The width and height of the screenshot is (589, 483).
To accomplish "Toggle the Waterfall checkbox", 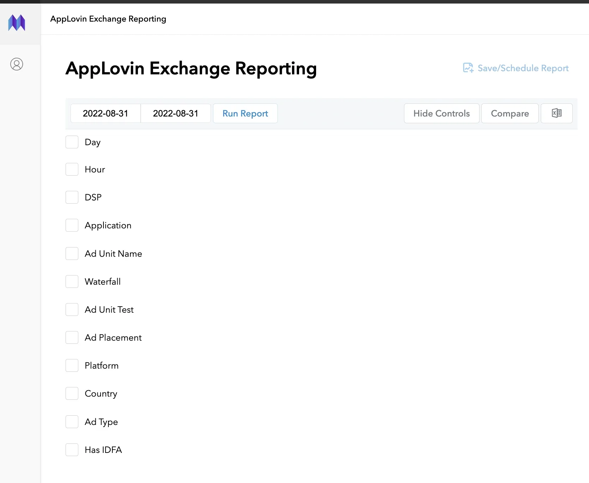I will (72, 282).
